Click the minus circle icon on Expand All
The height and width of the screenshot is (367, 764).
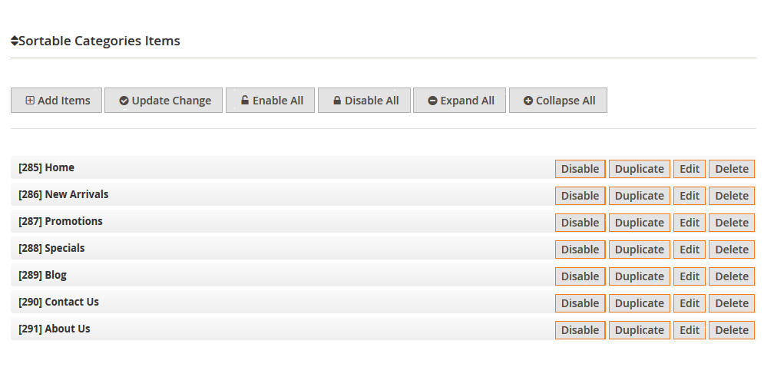[432, 101]
